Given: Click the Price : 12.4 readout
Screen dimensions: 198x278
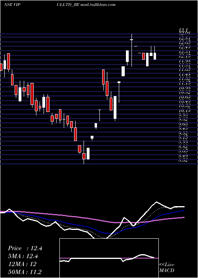Looking at the screenshot, I should pos(25,248).
